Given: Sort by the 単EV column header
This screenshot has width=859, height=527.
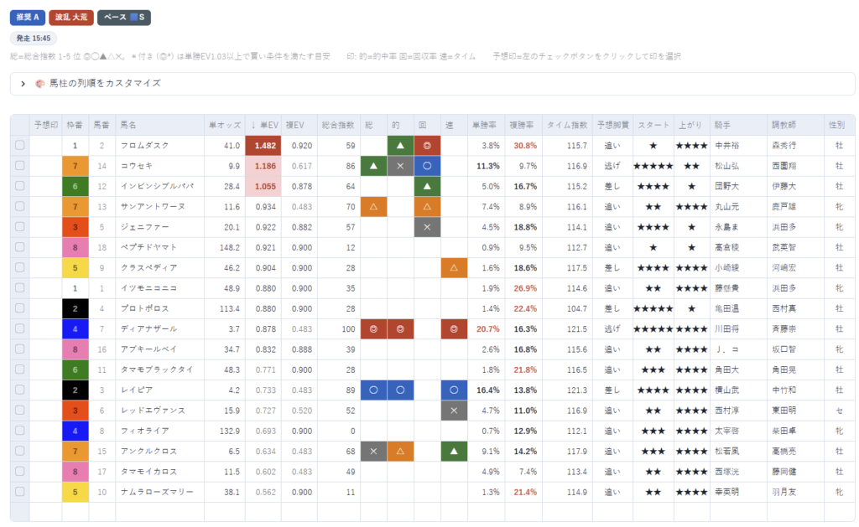Looking at the screenshot, I should [264, 125].
